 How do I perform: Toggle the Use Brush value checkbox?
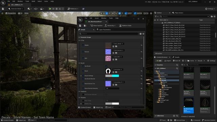(x=106, y=66)
